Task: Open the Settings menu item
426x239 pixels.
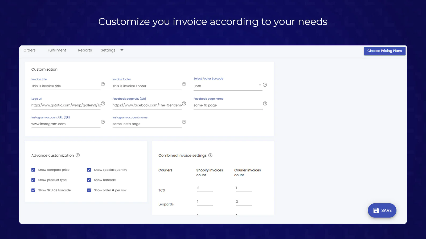Action: pyautogui.click(x=108, y=50)
